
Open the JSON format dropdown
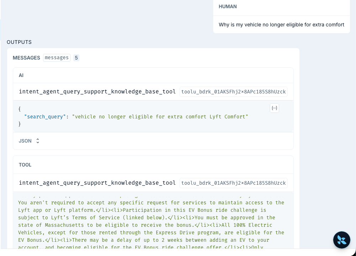29,141
